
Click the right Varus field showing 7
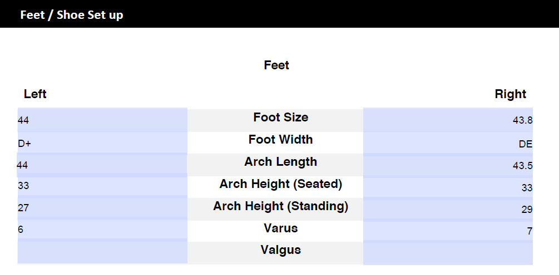(x=448, y=231)
